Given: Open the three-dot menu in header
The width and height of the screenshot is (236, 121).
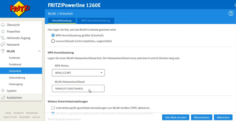Looking at the screenshot, I should [x=235, y=5].
